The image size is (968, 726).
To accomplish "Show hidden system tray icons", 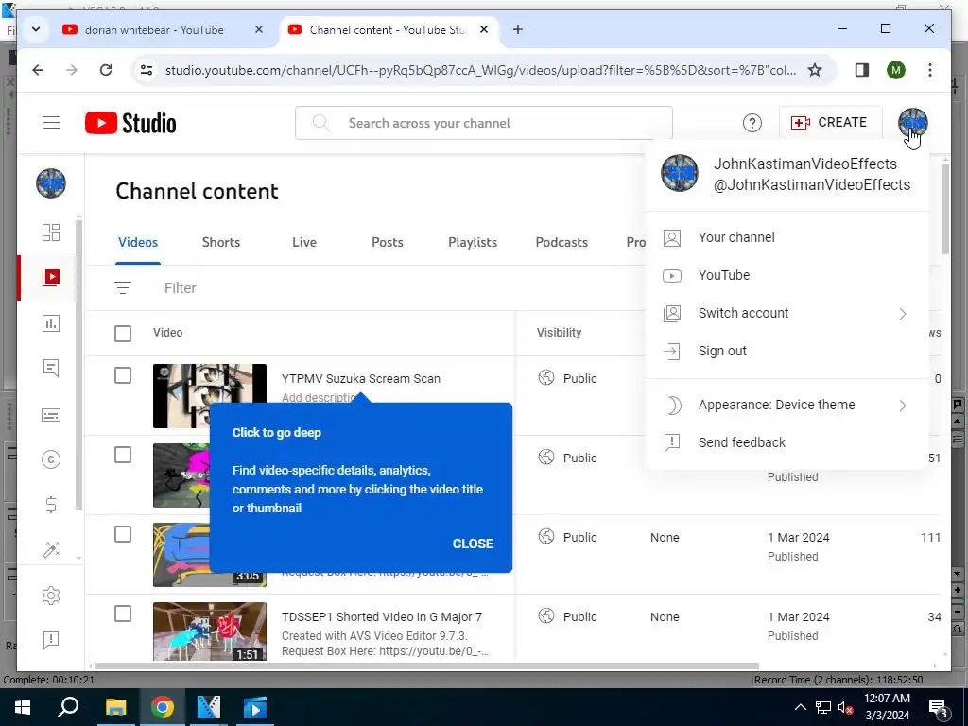I will [x=800, y=707].
